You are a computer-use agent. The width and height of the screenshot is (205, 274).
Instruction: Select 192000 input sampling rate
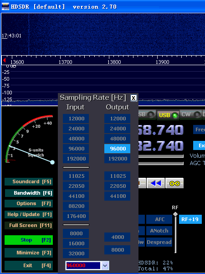pyautogui.click(x=76, y=159)
